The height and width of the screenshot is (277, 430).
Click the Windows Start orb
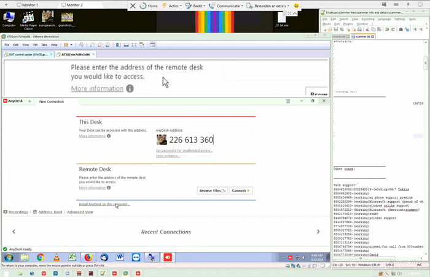[9, 257]
